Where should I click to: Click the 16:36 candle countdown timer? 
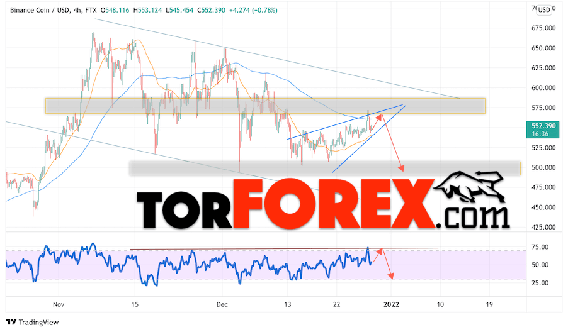click(x=540, y=134)
